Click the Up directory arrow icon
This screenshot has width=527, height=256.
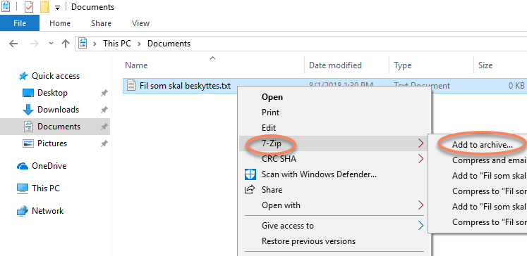click(66, 44)
